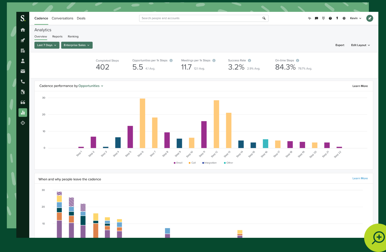Screen dimensions: 386x252
Task: Toggle Call series in chart legend
Action: pyautogui.click(x=192, y=163)
